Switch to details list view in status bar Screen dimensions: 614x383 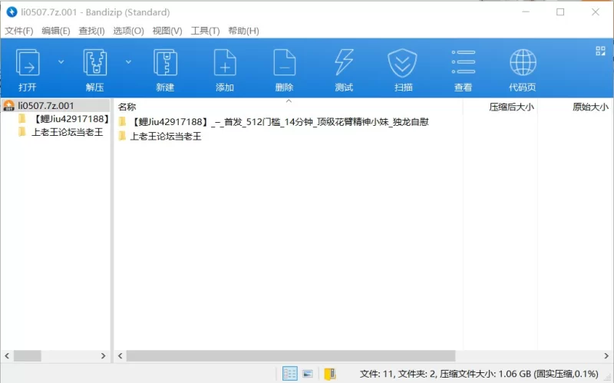(x=290, y=374)
